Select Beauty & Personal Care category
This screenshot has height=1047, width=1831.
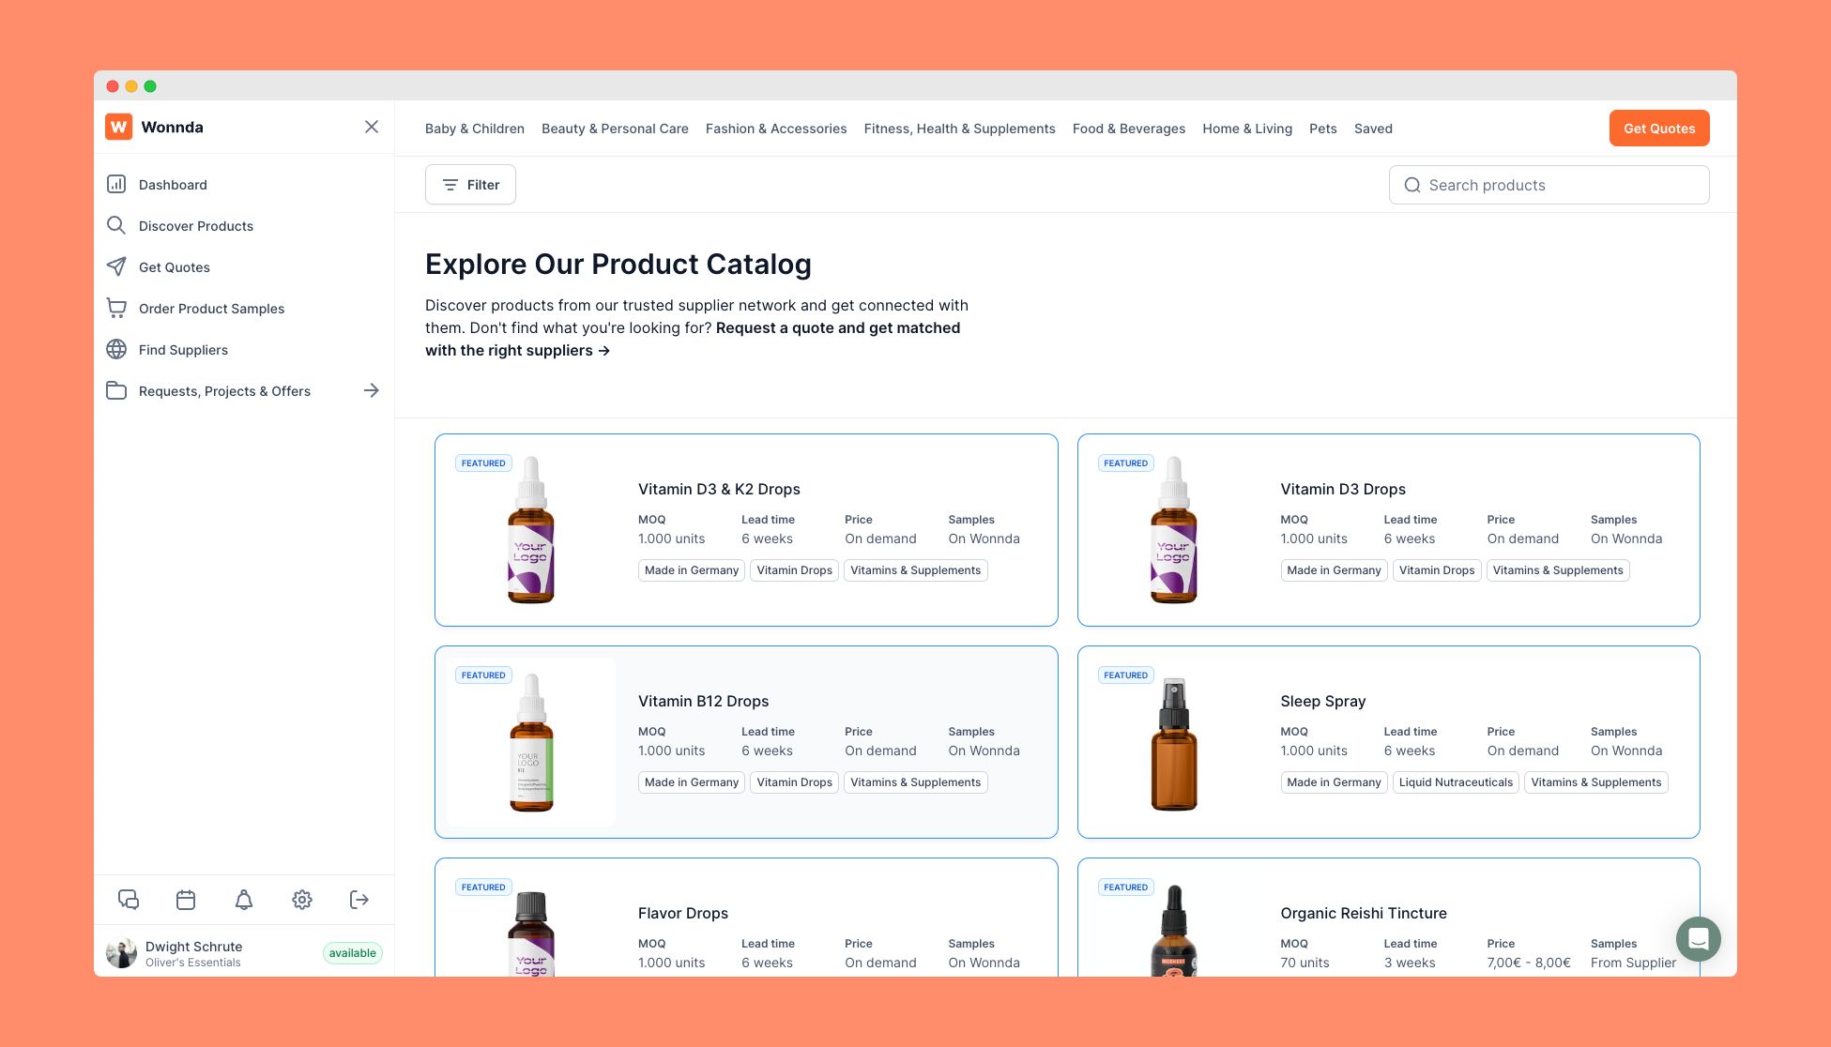[x=615, y=129]
